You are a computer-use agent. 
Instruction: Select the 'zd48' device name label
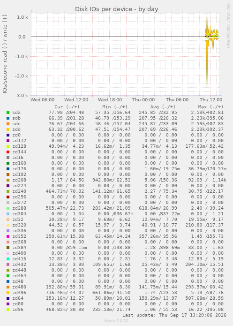18,281
